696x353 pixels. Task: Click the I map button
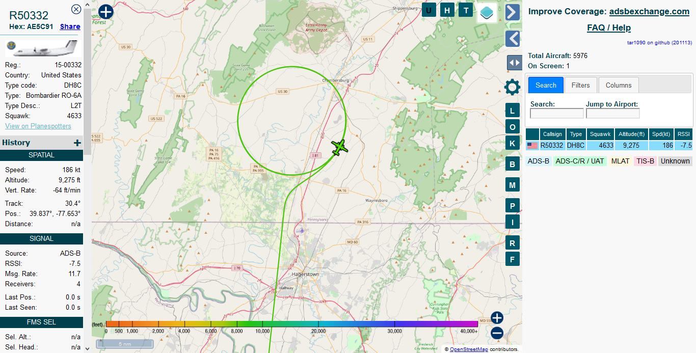click(x=512, y=222)
